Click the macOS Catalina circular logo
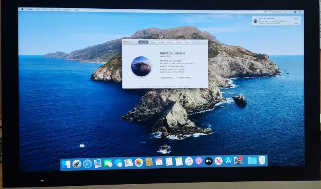This screenshot has height=189, width=321. tap(141, 66)
